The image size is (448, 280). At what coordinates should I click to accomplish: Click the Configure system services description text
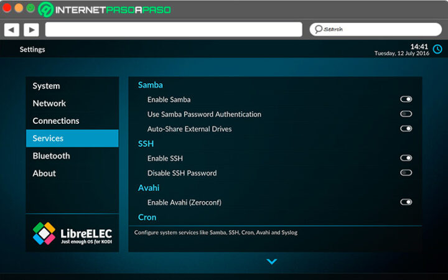216,232
